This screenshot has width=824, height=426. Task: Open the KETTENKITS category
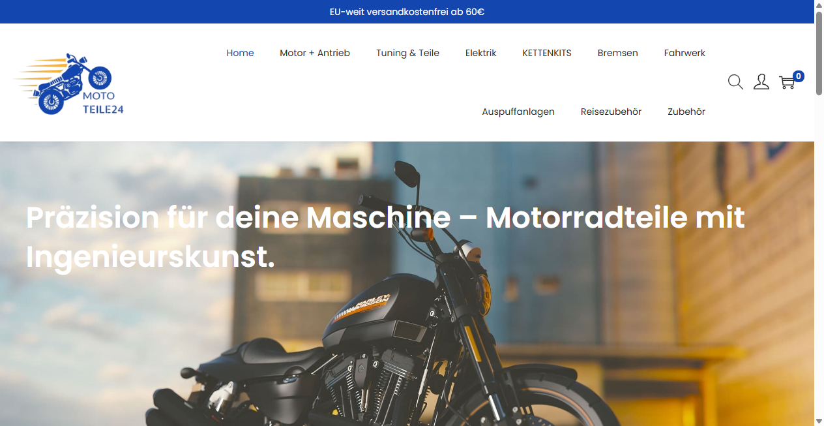point(546,53)
